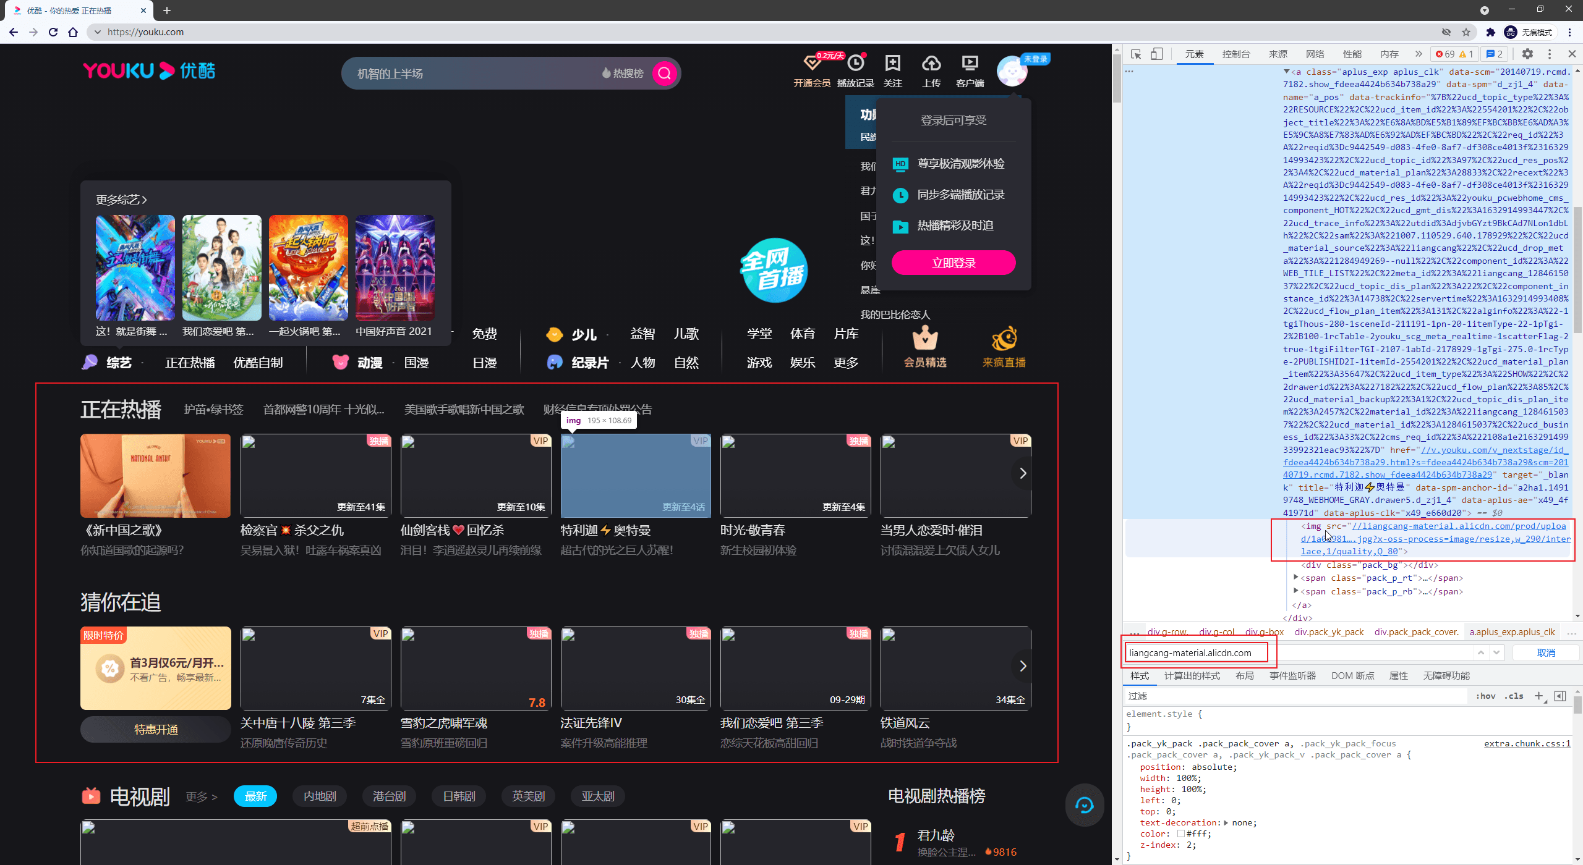Screen dimensions: 1583x865
Task: Open DevTools three-dot customize menu
Action: click(x=1550, y=54)
